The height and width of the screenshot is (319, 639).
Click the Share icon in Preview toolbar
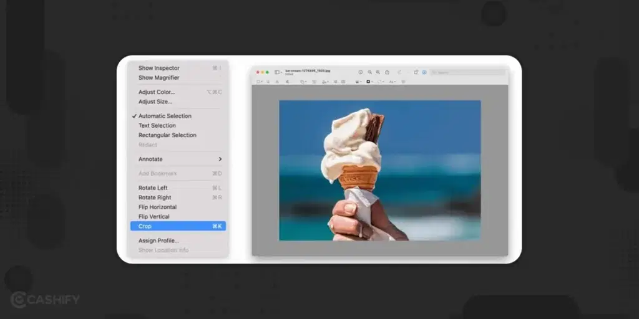click(x=387, y=72)
